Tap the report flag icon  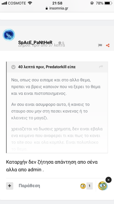point(100,45)
